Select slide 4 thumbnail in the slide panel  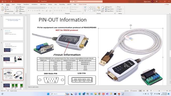point(13,61)
